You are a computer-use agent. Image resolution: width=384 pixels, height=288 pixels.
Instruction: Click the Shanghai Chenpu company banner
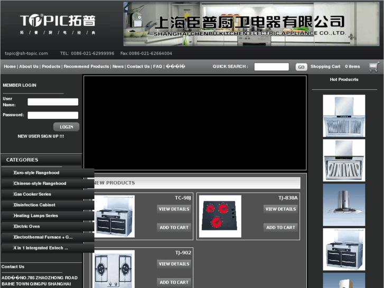251,24
